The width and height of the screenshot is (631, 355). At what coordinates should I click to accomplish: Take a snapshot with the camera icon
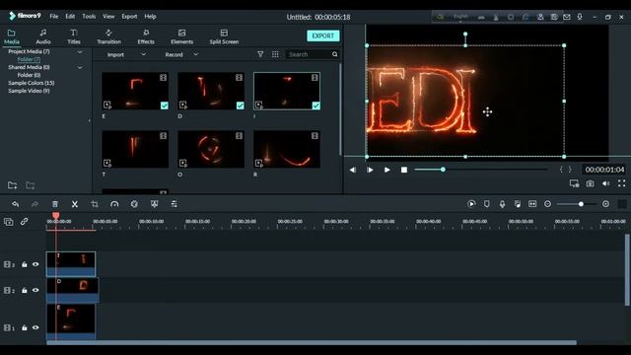[x=590, y=183]
